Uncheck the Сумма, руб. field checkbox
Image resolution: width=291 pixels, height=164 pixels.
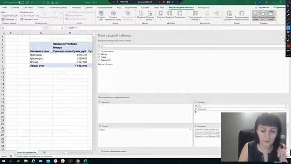[99, 60]
